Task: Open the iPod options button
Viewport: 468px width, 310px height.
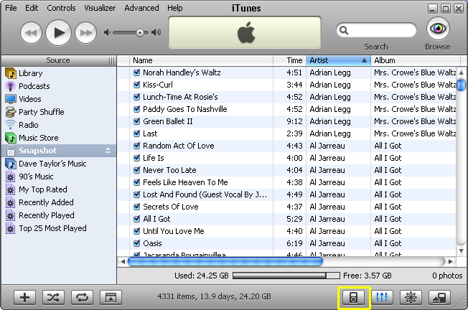Action: pos(353,297)
